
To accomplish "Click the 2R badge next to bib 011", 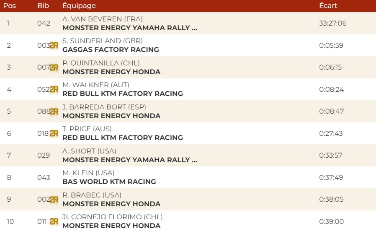I will pyautogui.click(x=54, y=221).
